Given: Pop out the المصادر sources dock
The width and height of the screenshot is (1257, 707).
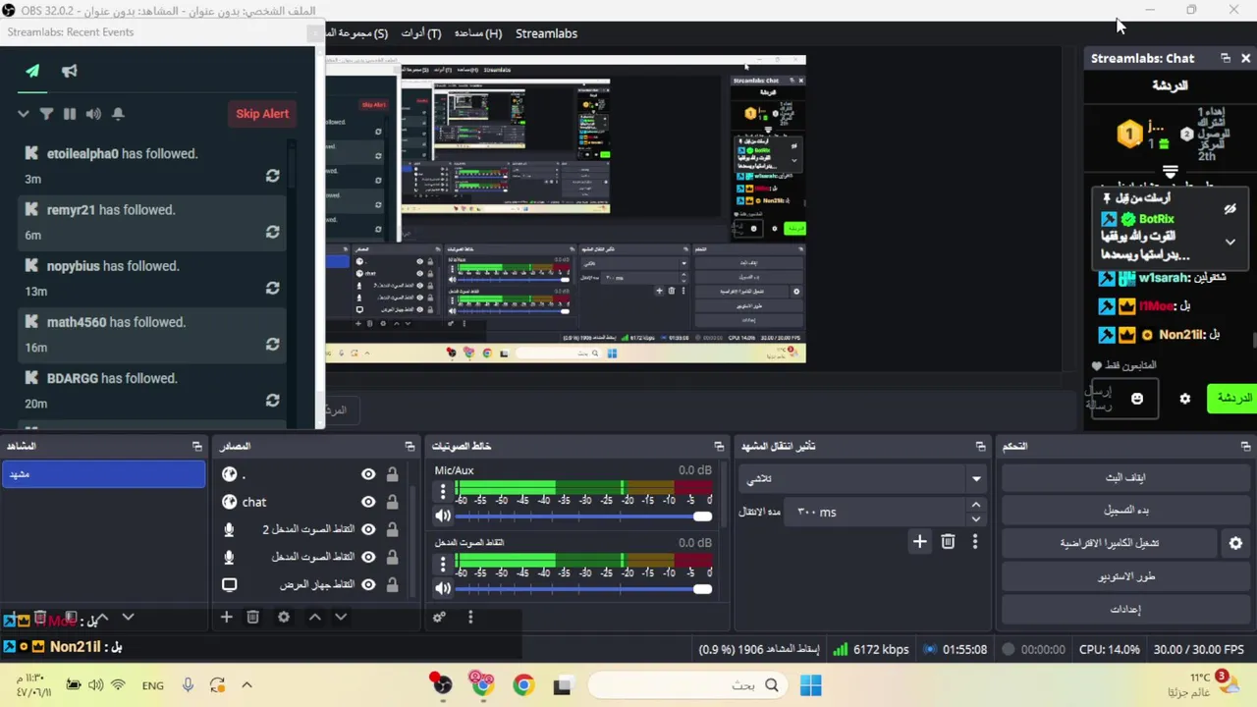Looking at the screenshot, I should (410, 446).
